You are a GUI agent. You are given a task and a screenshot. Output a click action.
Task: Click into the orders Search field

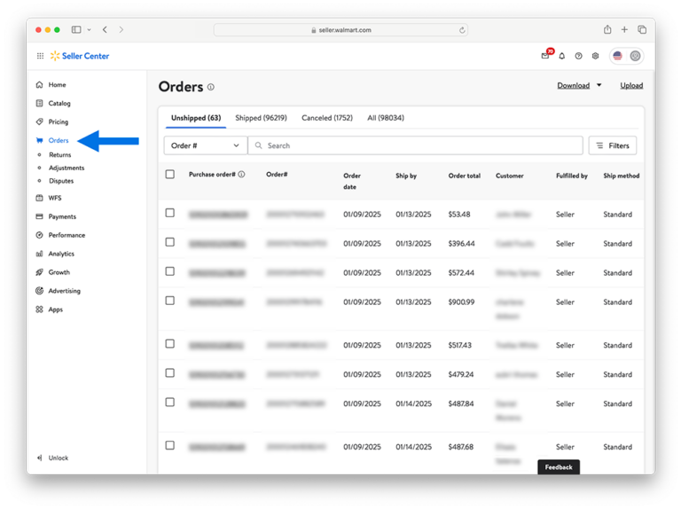click(x=417, y=145)
